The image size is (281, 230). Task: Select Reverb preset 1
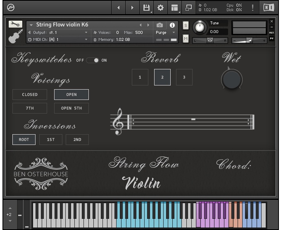(x=140, y=77)
